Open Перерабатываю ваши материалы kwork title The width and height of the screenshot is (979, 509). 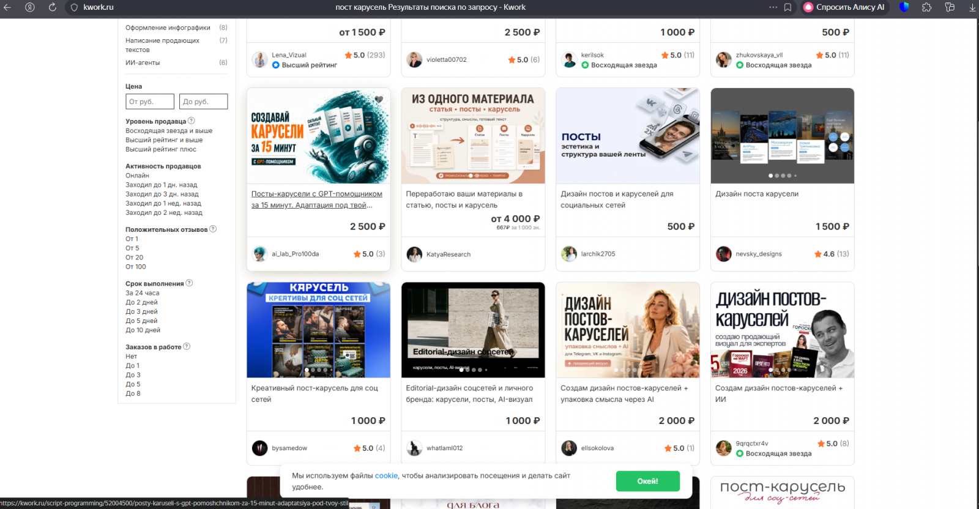(x=464, y=199)
